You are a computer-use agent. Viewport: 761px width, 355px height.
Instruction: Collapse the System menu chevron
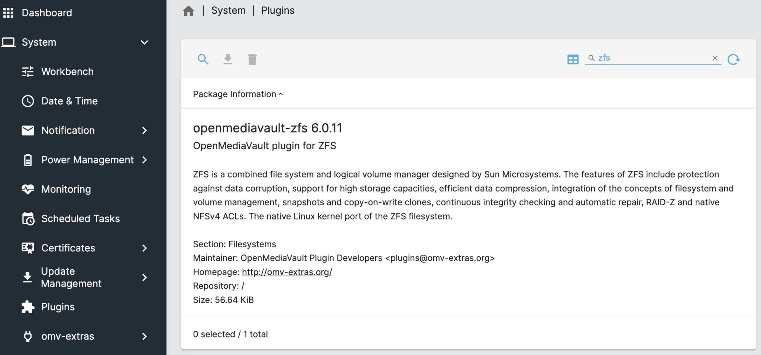coord(145,42)
